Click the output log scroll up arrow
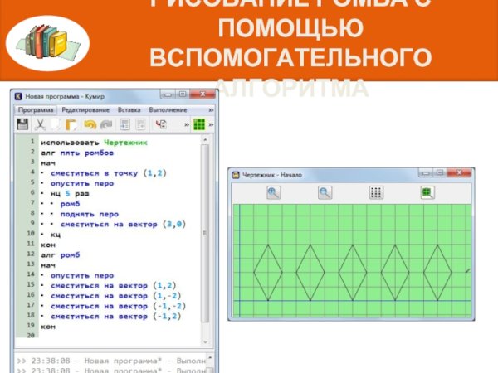 210,358
